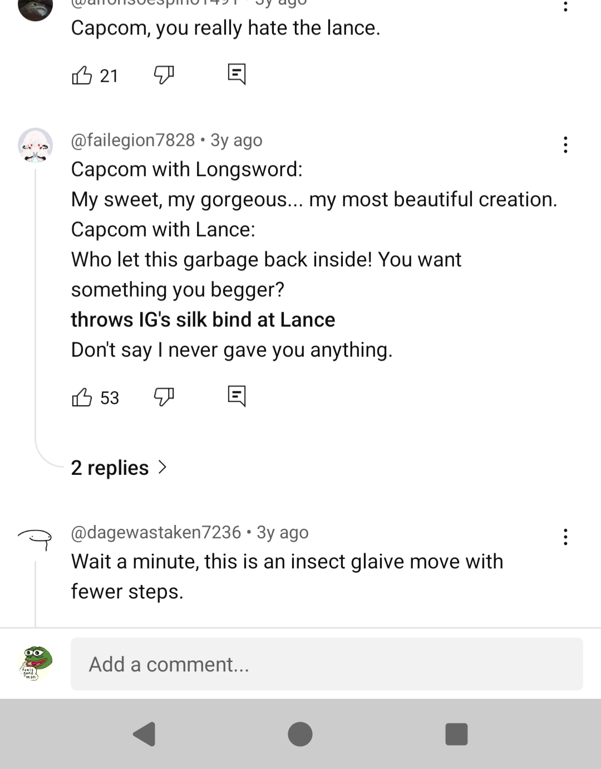Dislike the 'Capcom, you really hate the lance' comment
This screenshot has height=769, width=601.
tap(164, 74)
